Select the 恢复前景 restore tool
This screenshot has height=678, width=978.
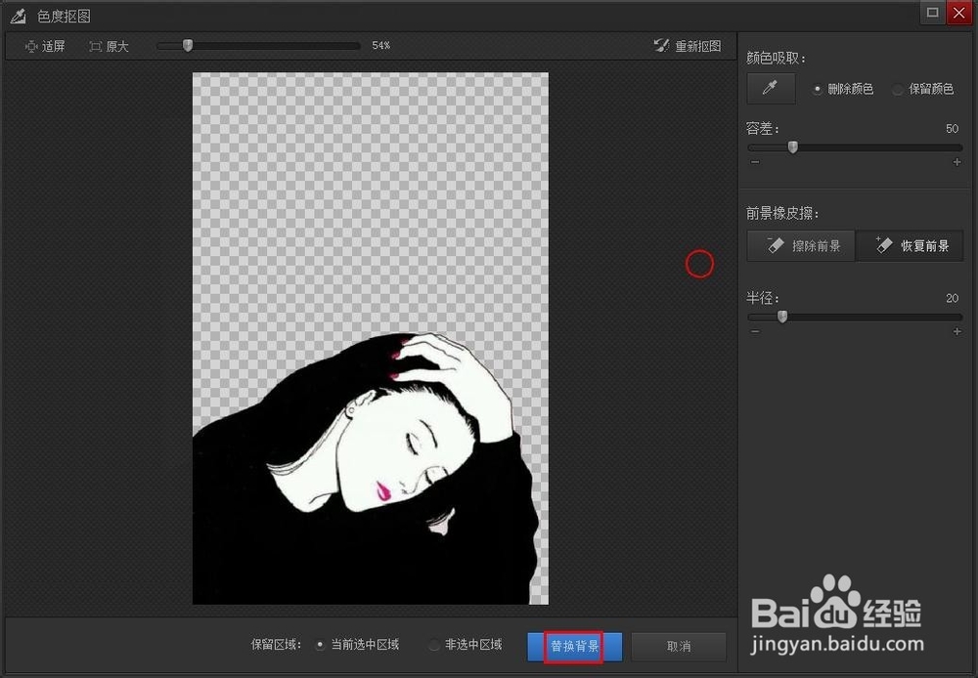tap(910, 245)
